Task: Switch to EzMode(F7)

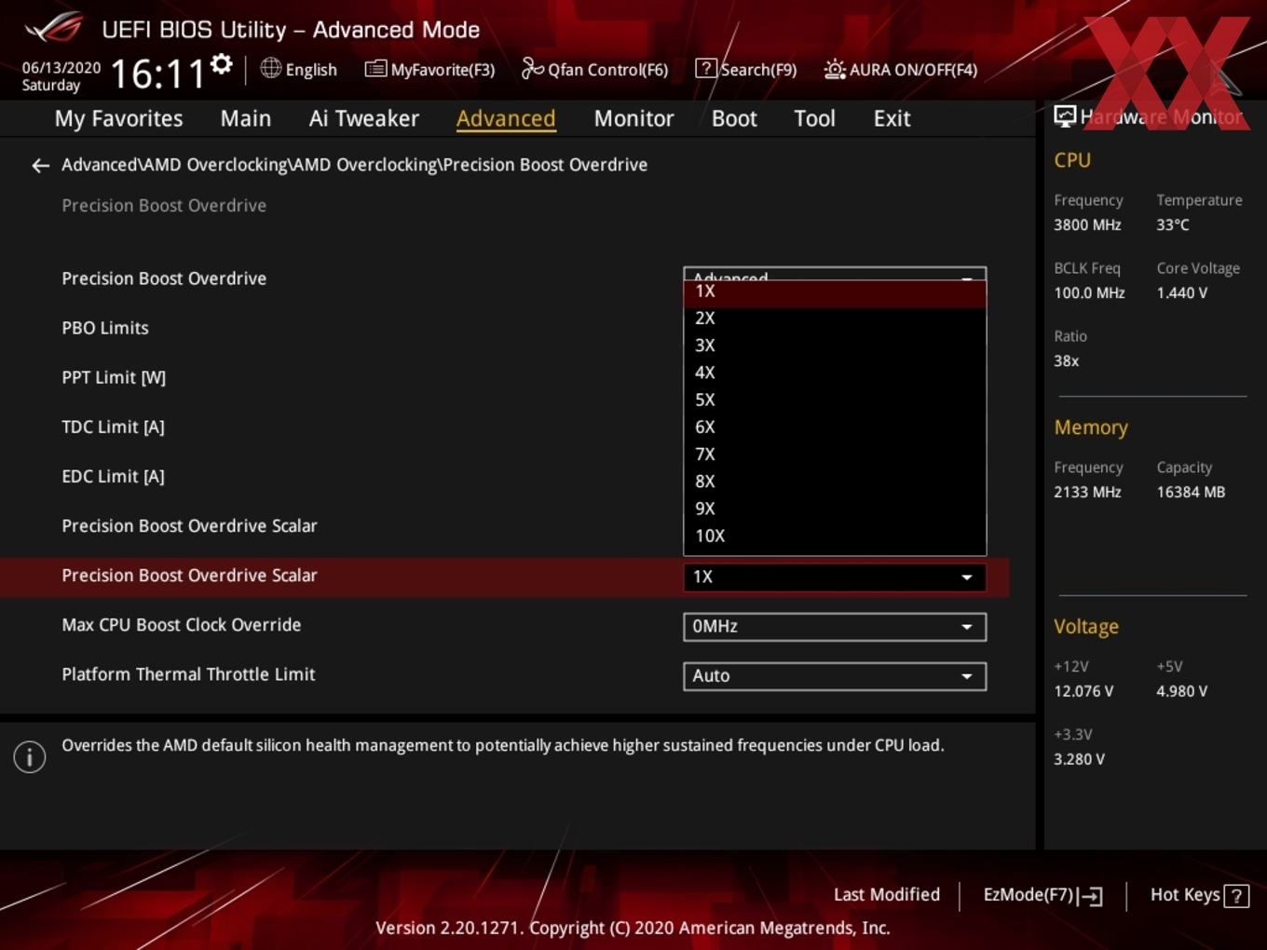Action: (1042, 895)
